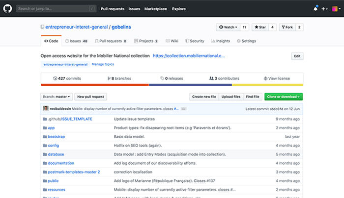This screenshot has height=198, width=344.
Task: Click the folder icon beside database
Action: (45, 154)
